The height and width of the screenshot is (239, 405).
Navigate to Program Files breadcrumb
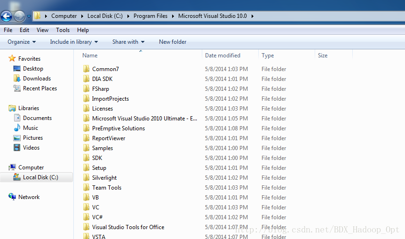(x=151, y=16)
